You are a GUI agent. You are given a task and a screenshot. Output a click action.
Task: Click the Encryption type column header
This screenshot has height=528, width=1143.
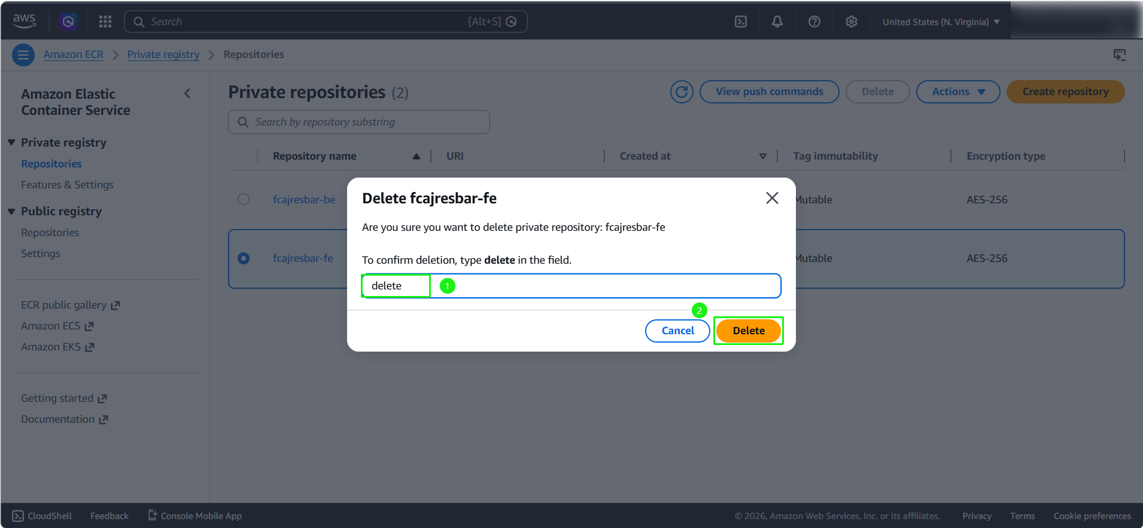[x=1006, y=156]
